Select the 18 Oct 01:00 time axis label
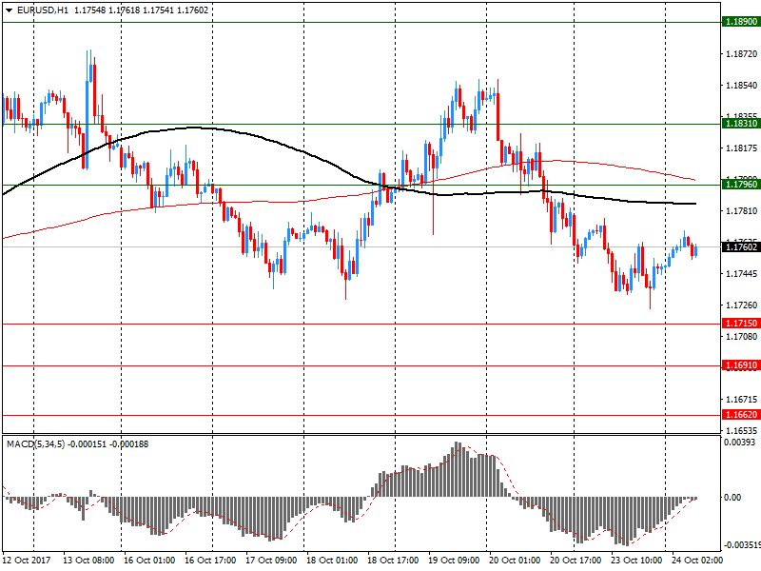The width and height of the screenshot is (761, 571). (x=332, y=561)
